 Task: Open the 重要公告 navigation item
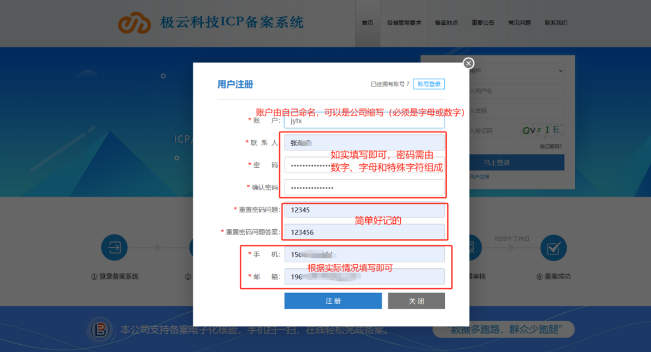point(483,23)
